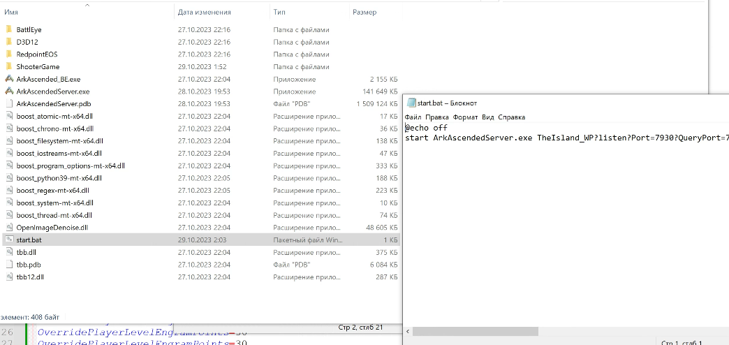
Task: Sort by Дата изменения column header
Action: point(204,12)
